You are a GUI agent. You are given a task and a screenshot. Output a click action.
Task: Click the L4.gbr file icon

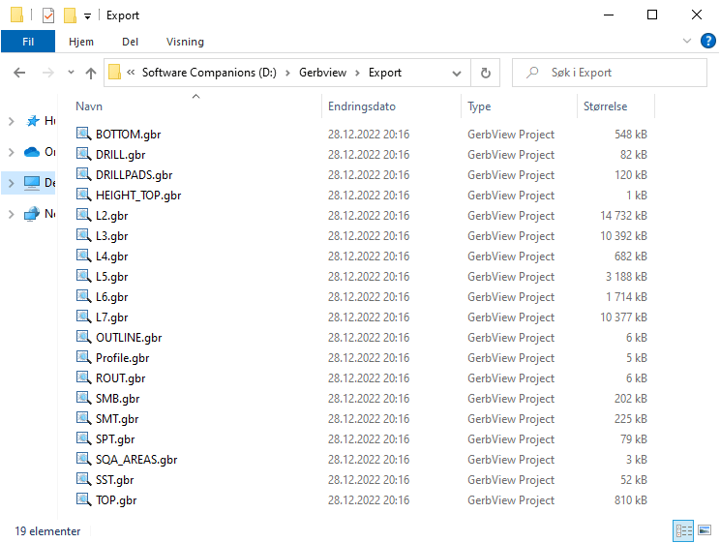[83, 256]
